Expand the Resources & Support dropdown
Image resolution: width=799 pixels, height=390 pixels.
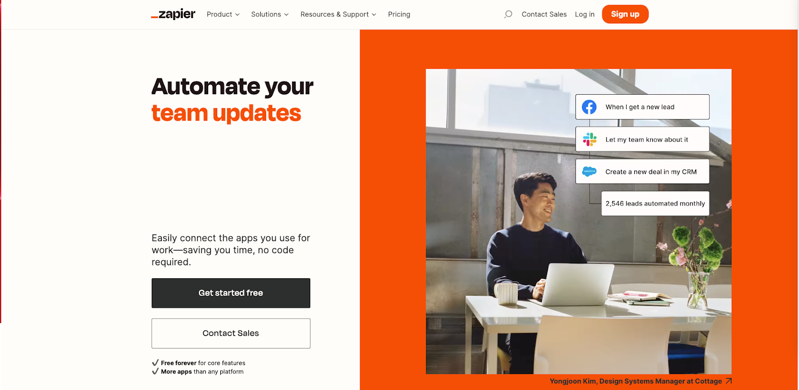338,14
